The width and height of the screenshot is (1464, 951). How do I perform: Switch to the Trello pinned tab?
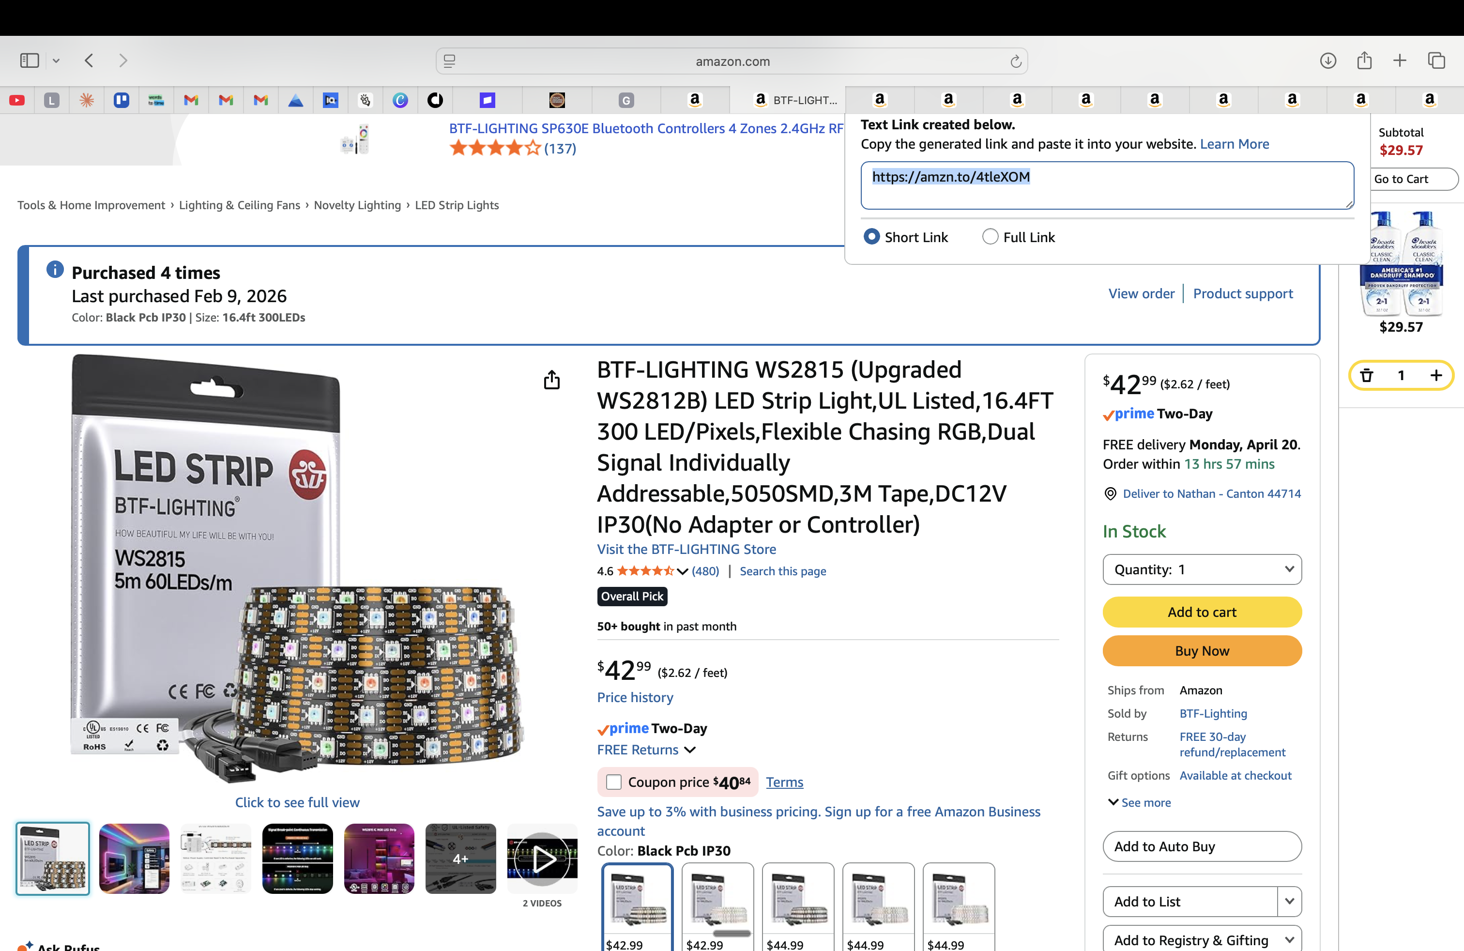(x=121, y=100)
